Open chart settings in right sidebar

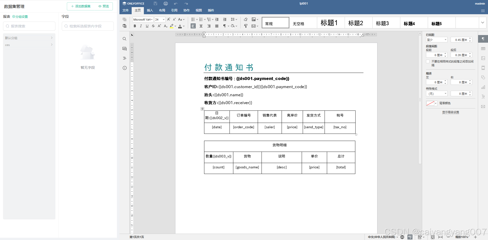(x=483, y=87)
